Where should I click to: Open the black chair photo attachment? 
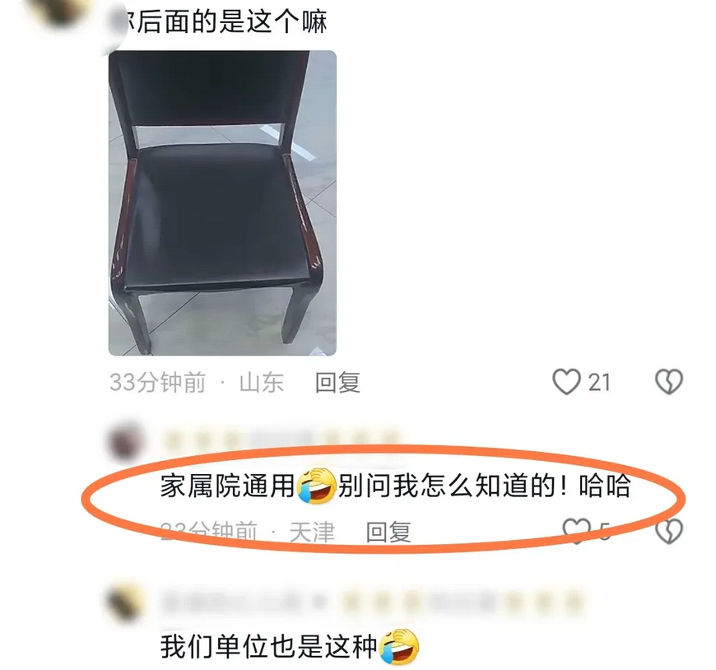pos(222,202)
